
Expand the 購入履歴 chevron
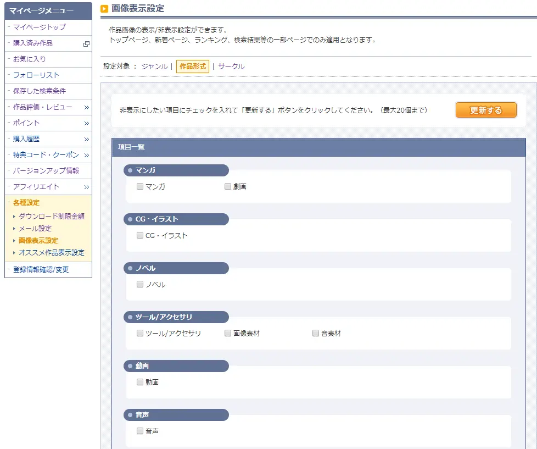tap(86, 139)
